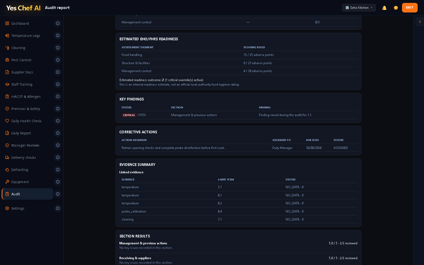Show info for Settings

click(58, 208)
